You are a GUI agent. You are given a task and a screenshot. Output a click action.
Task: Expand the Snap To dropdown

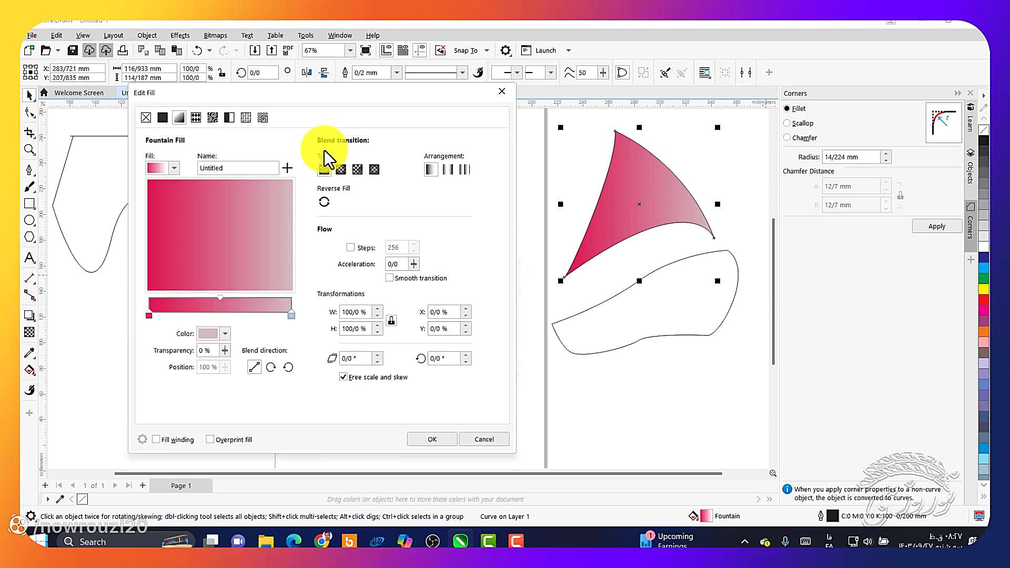[x=487, y=50]
